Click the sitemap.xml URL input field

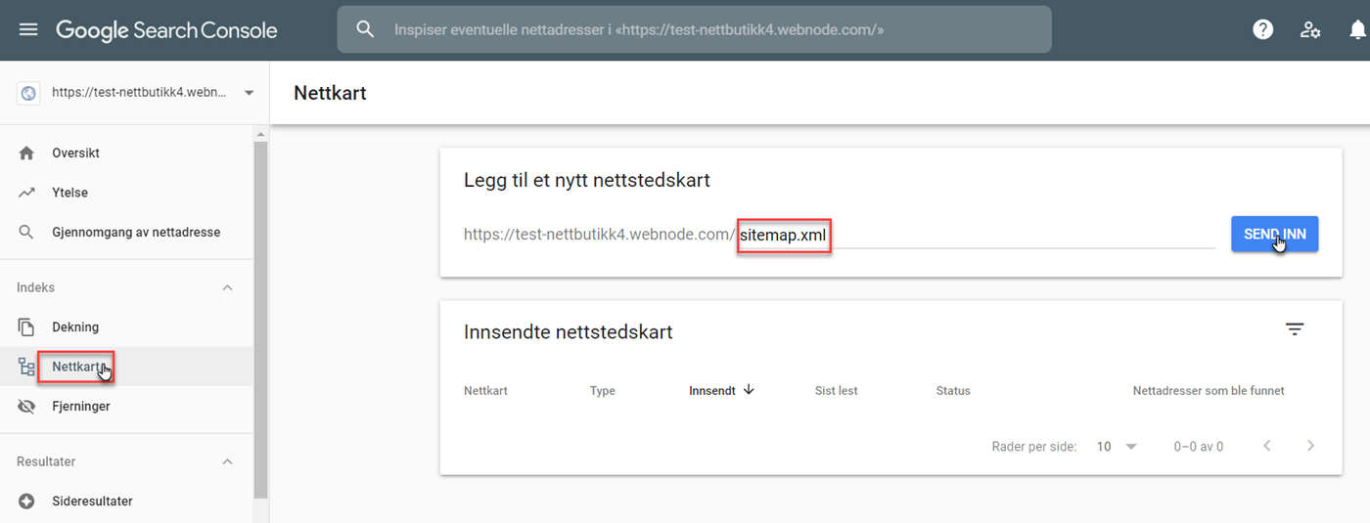click(x=977, y=235)
